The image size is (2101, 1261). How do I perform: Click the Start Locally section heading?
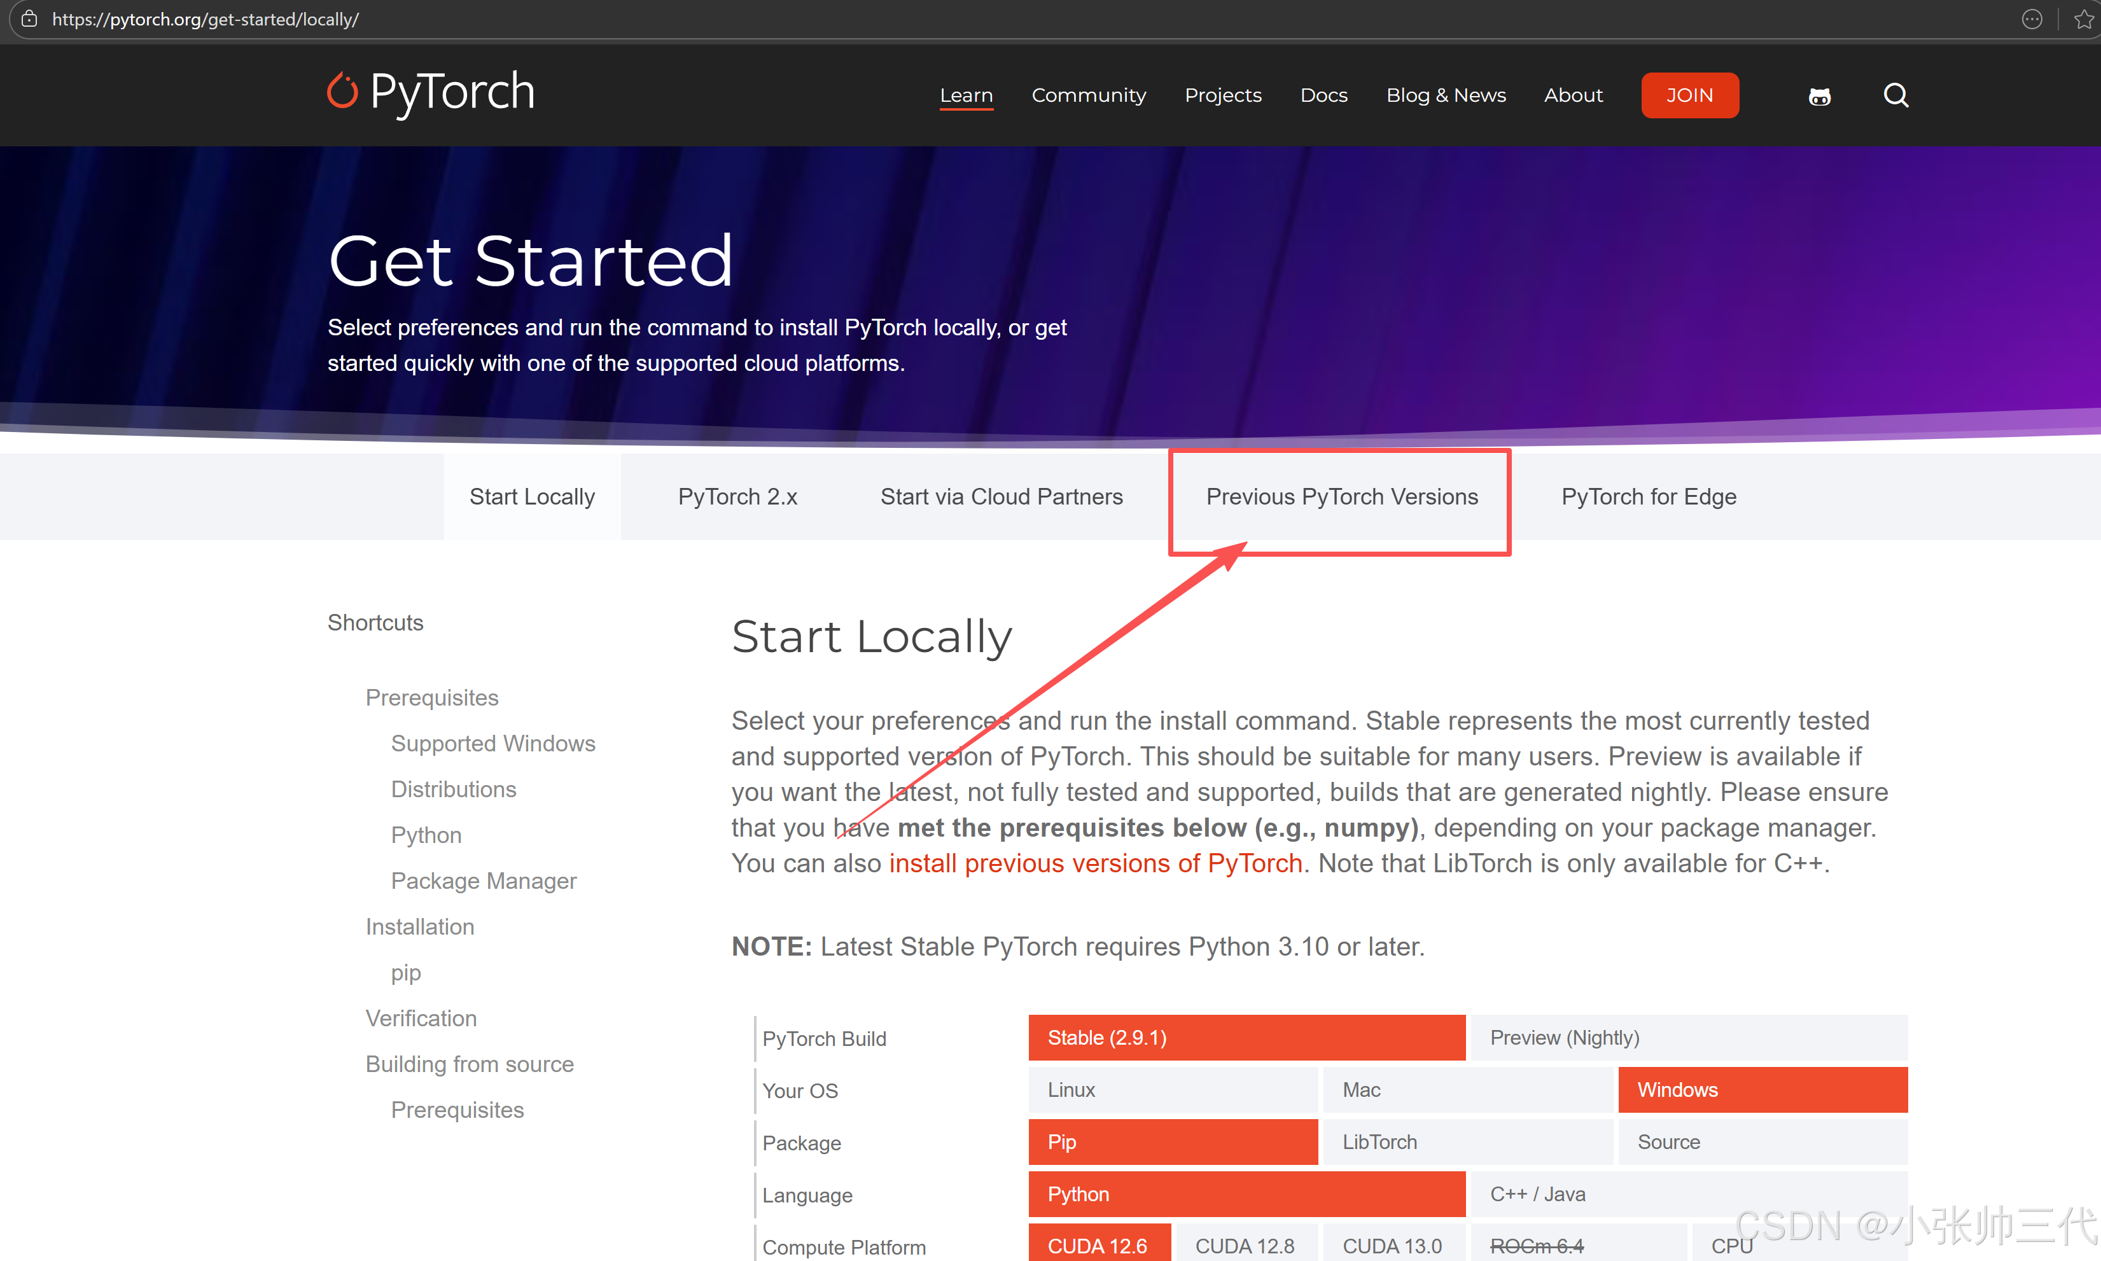click(872, 636)
